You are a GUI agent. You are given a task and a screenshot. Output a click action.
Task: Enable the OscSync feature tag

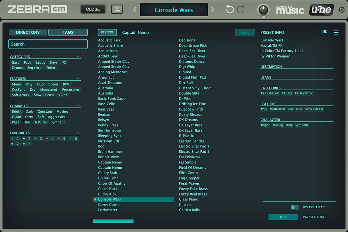(18, 90)
